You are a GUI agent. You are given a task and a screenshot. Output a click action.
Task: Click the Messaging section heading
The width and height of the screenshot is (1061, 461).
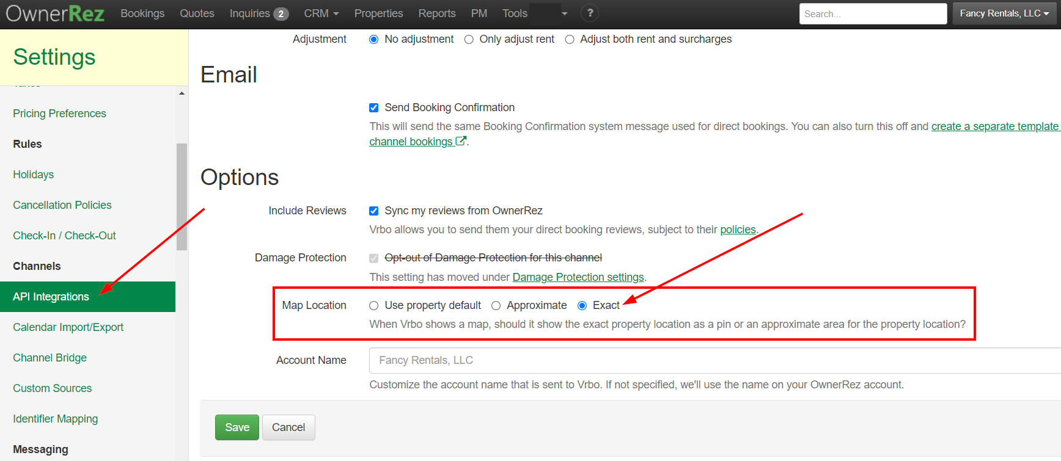tap(40, 449)
